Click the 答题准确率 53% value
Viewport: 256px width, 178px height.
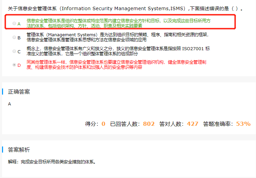click(243, 124)
